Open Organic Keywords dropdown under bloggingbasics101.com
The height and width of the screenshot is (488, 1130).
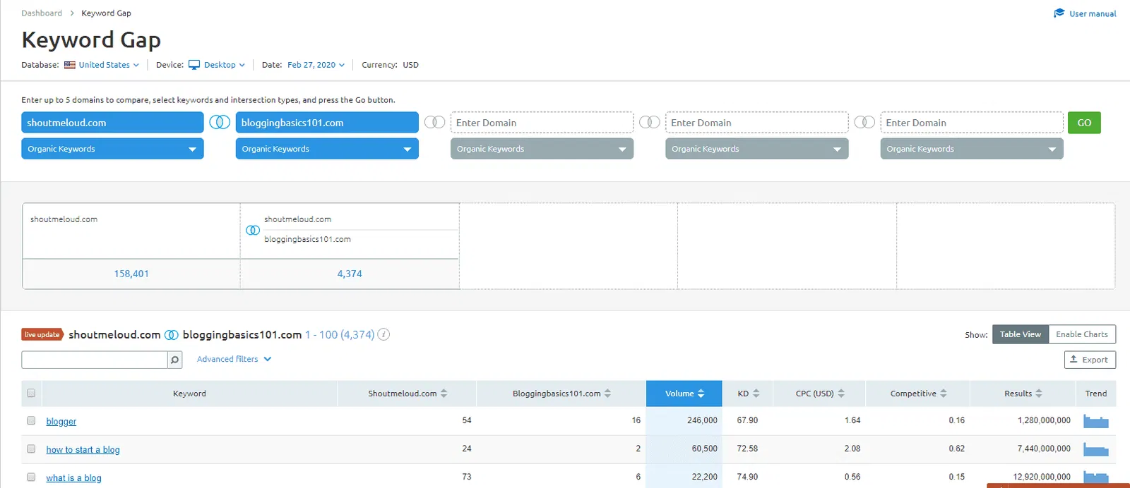pos(327,149)
